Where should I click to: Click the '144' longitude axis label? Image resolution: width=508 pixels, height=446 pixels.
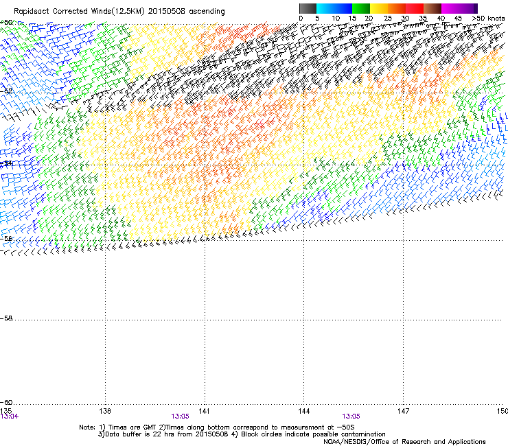[x=304, y=411]
